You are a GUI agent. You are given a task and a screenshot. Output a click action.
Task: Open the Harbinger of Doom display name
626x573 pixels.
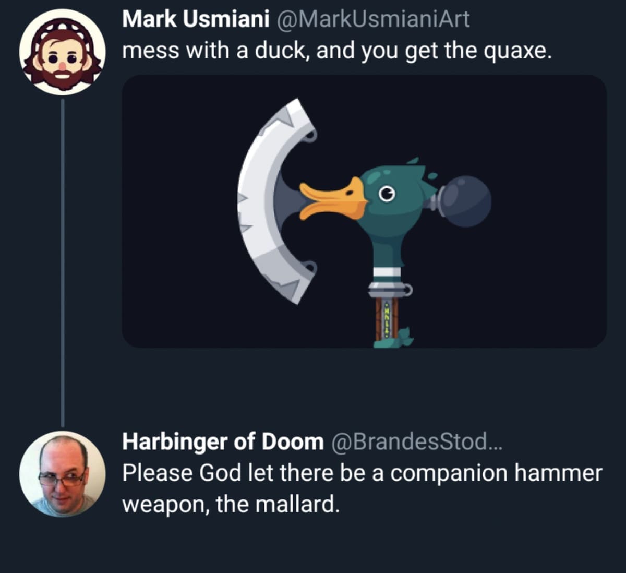(x=223, y=441)
